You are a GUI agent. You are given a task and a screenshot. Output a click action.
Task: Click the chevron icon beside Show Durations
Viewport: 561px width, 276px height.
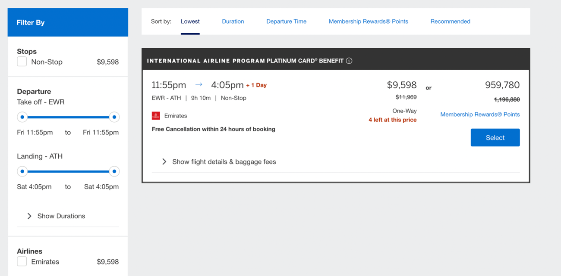(x=29, y=216)
